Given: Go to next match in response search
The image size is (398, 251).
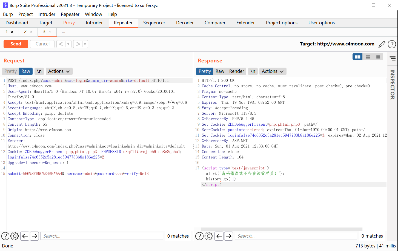Looking at the screenshot, I should pyautogui.click(x=228, y=236).
